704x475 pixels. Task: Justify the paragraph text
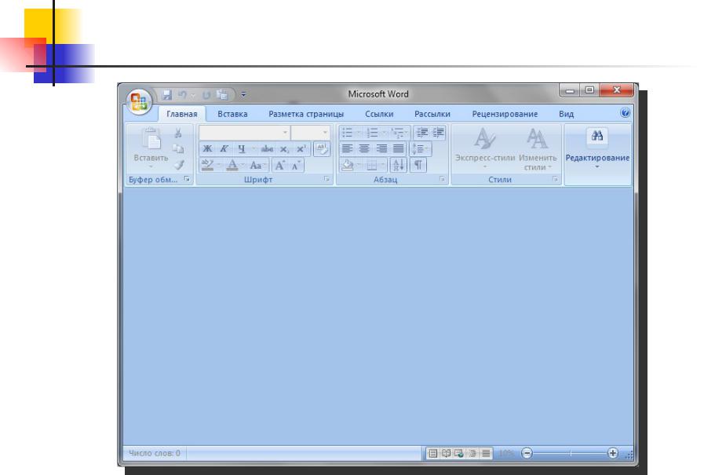(x=398, y=148)
